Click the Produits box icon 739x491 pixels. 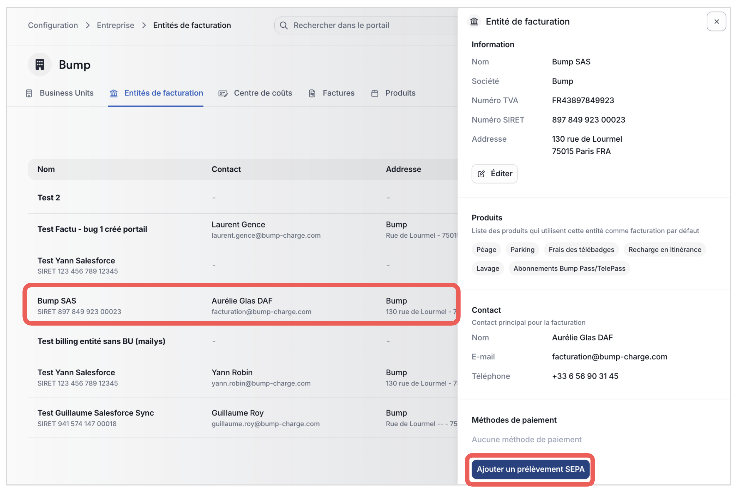point(375,93)
